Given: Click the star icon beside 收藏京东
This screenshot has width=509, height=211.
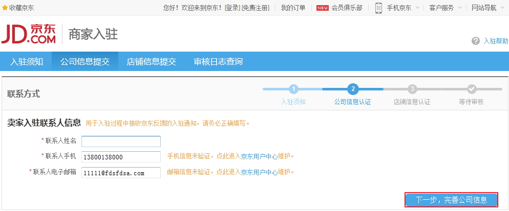Looking at the screenshot, I should [5, 8].
